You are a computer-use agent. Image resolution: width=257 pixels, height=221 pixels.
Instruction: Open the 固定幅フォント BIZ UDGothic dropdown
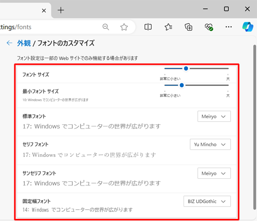207,201
